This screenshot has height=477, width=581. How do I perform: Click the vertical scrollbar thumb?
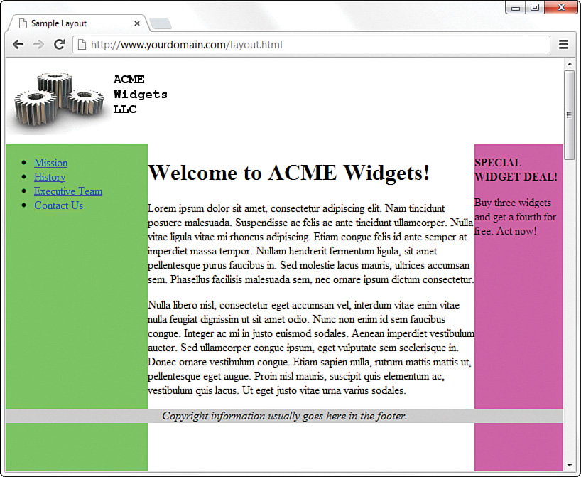570,114
